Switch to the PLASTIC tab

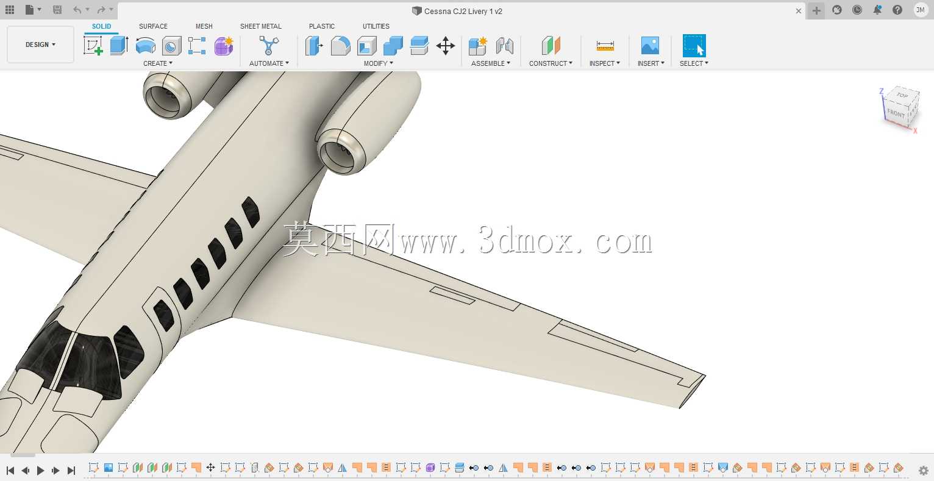(x=322, y=26)
